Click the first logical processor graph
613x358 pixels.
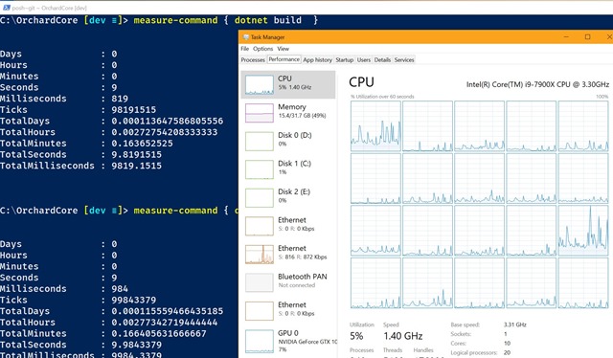[375, 125]
